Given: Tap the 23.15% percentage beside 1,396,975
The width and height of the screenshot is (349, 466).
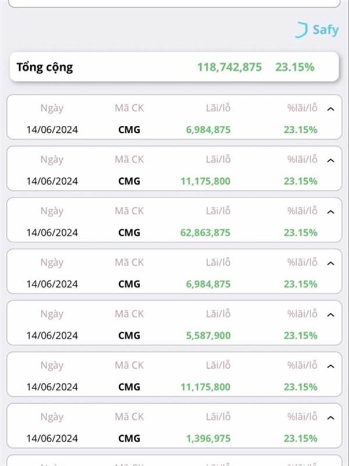Looking at the screenshot, I should [x=300, y=438].
